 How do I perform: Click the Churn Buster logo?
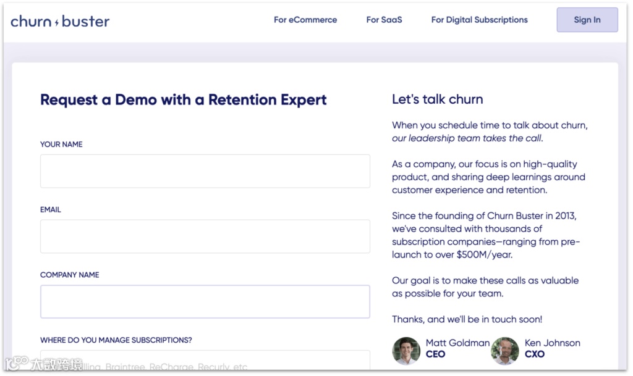pyautogui.click(x=60, y=22)
